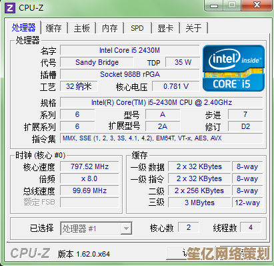Click the process value 32 纳米
The image size is (274, 266).
click(x=79, y=86)
